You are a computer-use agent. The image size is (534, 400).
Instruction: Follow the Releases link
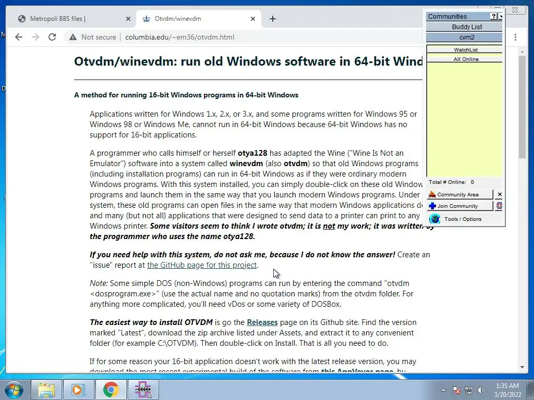(262, 322)
